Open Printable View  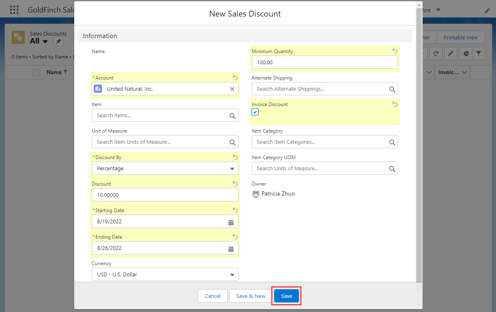pyautogui.click(x=461, y=37)
